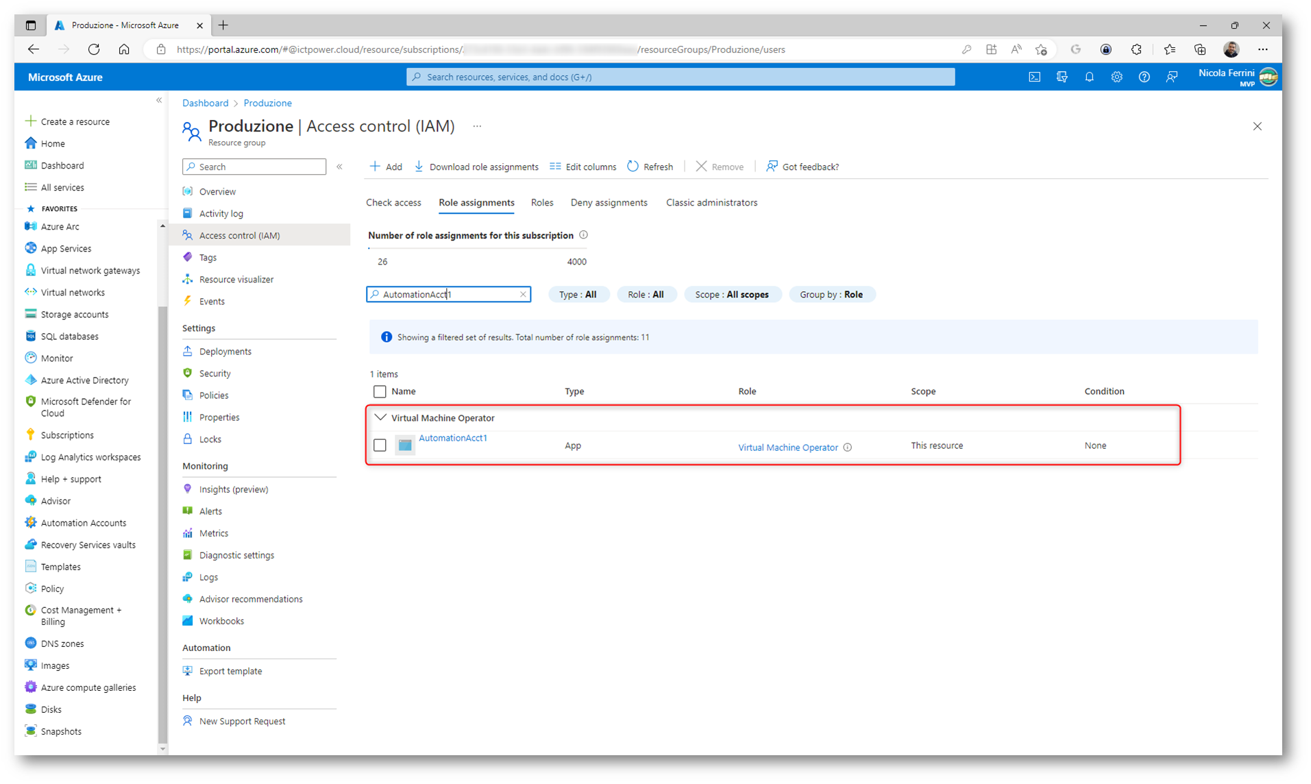Open the AutomationAcct1 link
The width and height of the screenshot is (1311, 784).
[452, 438]
